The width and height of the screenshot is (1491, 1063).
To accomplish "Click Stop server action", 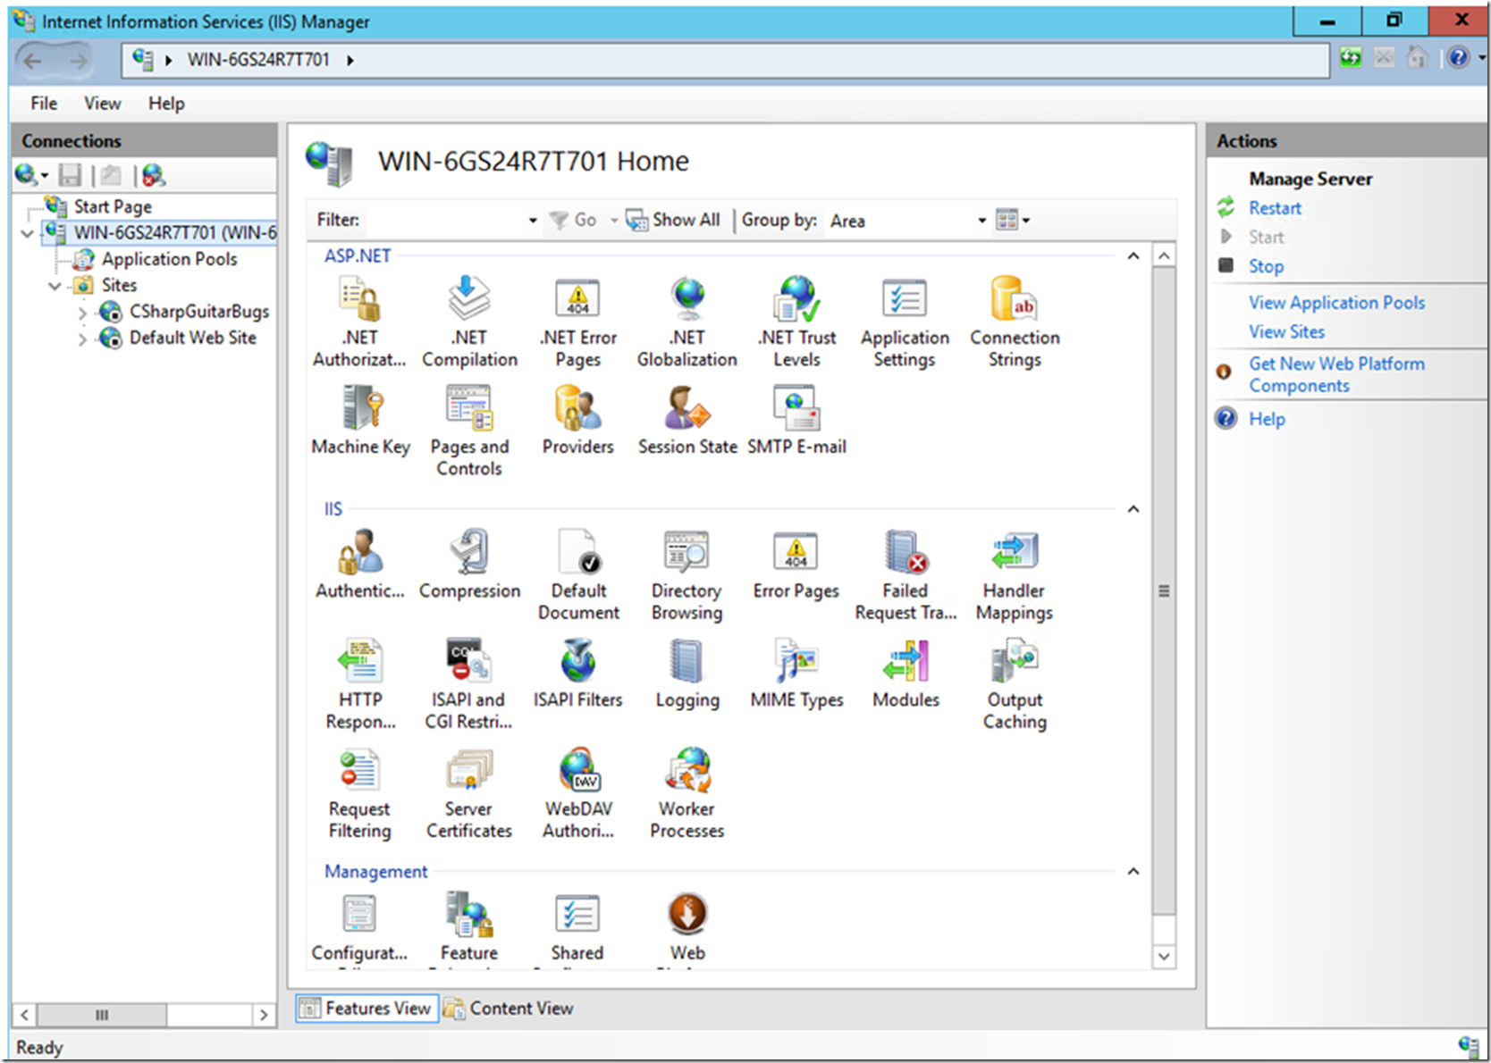I will tap(1266, 266).
